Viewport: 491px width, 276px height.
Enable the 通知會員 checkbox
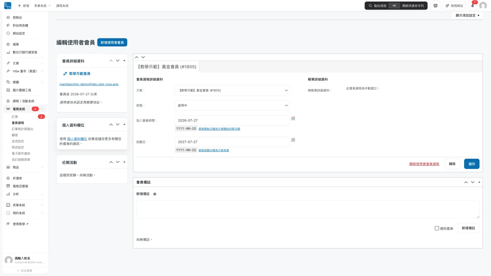[437, 228]
